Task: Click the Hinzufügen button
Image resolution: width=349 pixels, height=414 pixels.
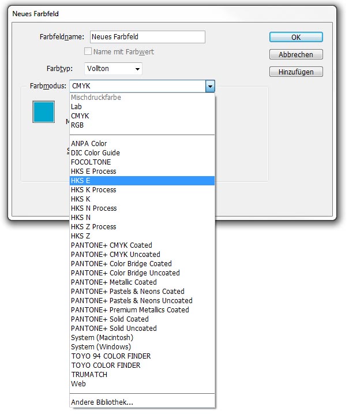Action: pos(296,72)
